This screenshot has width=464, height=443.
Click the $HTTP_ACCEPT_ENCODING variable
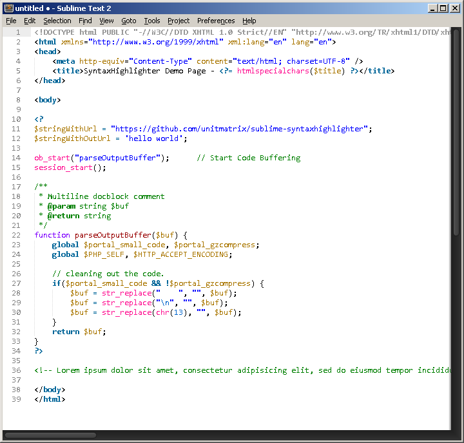(x=180, y=254)
